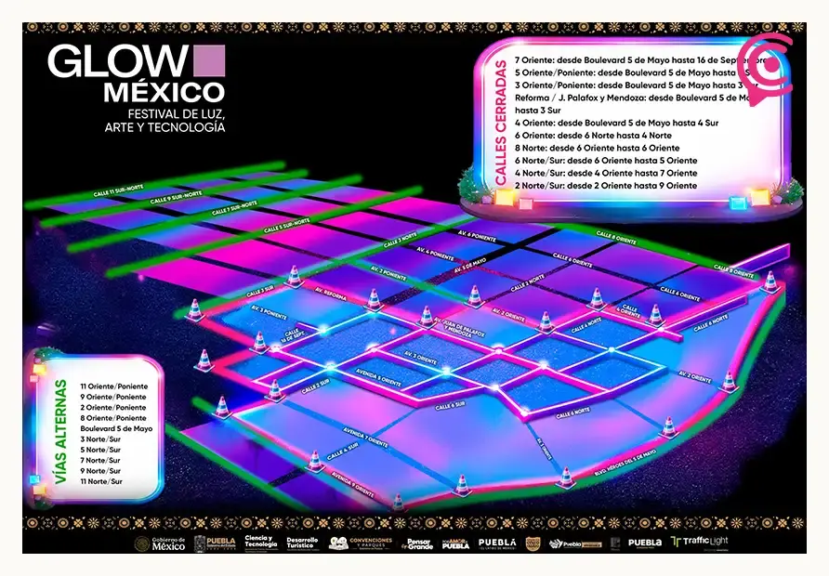Click the Av. 6 Poniente map label
Screen dimensions: 829x576
click(478, 236)
